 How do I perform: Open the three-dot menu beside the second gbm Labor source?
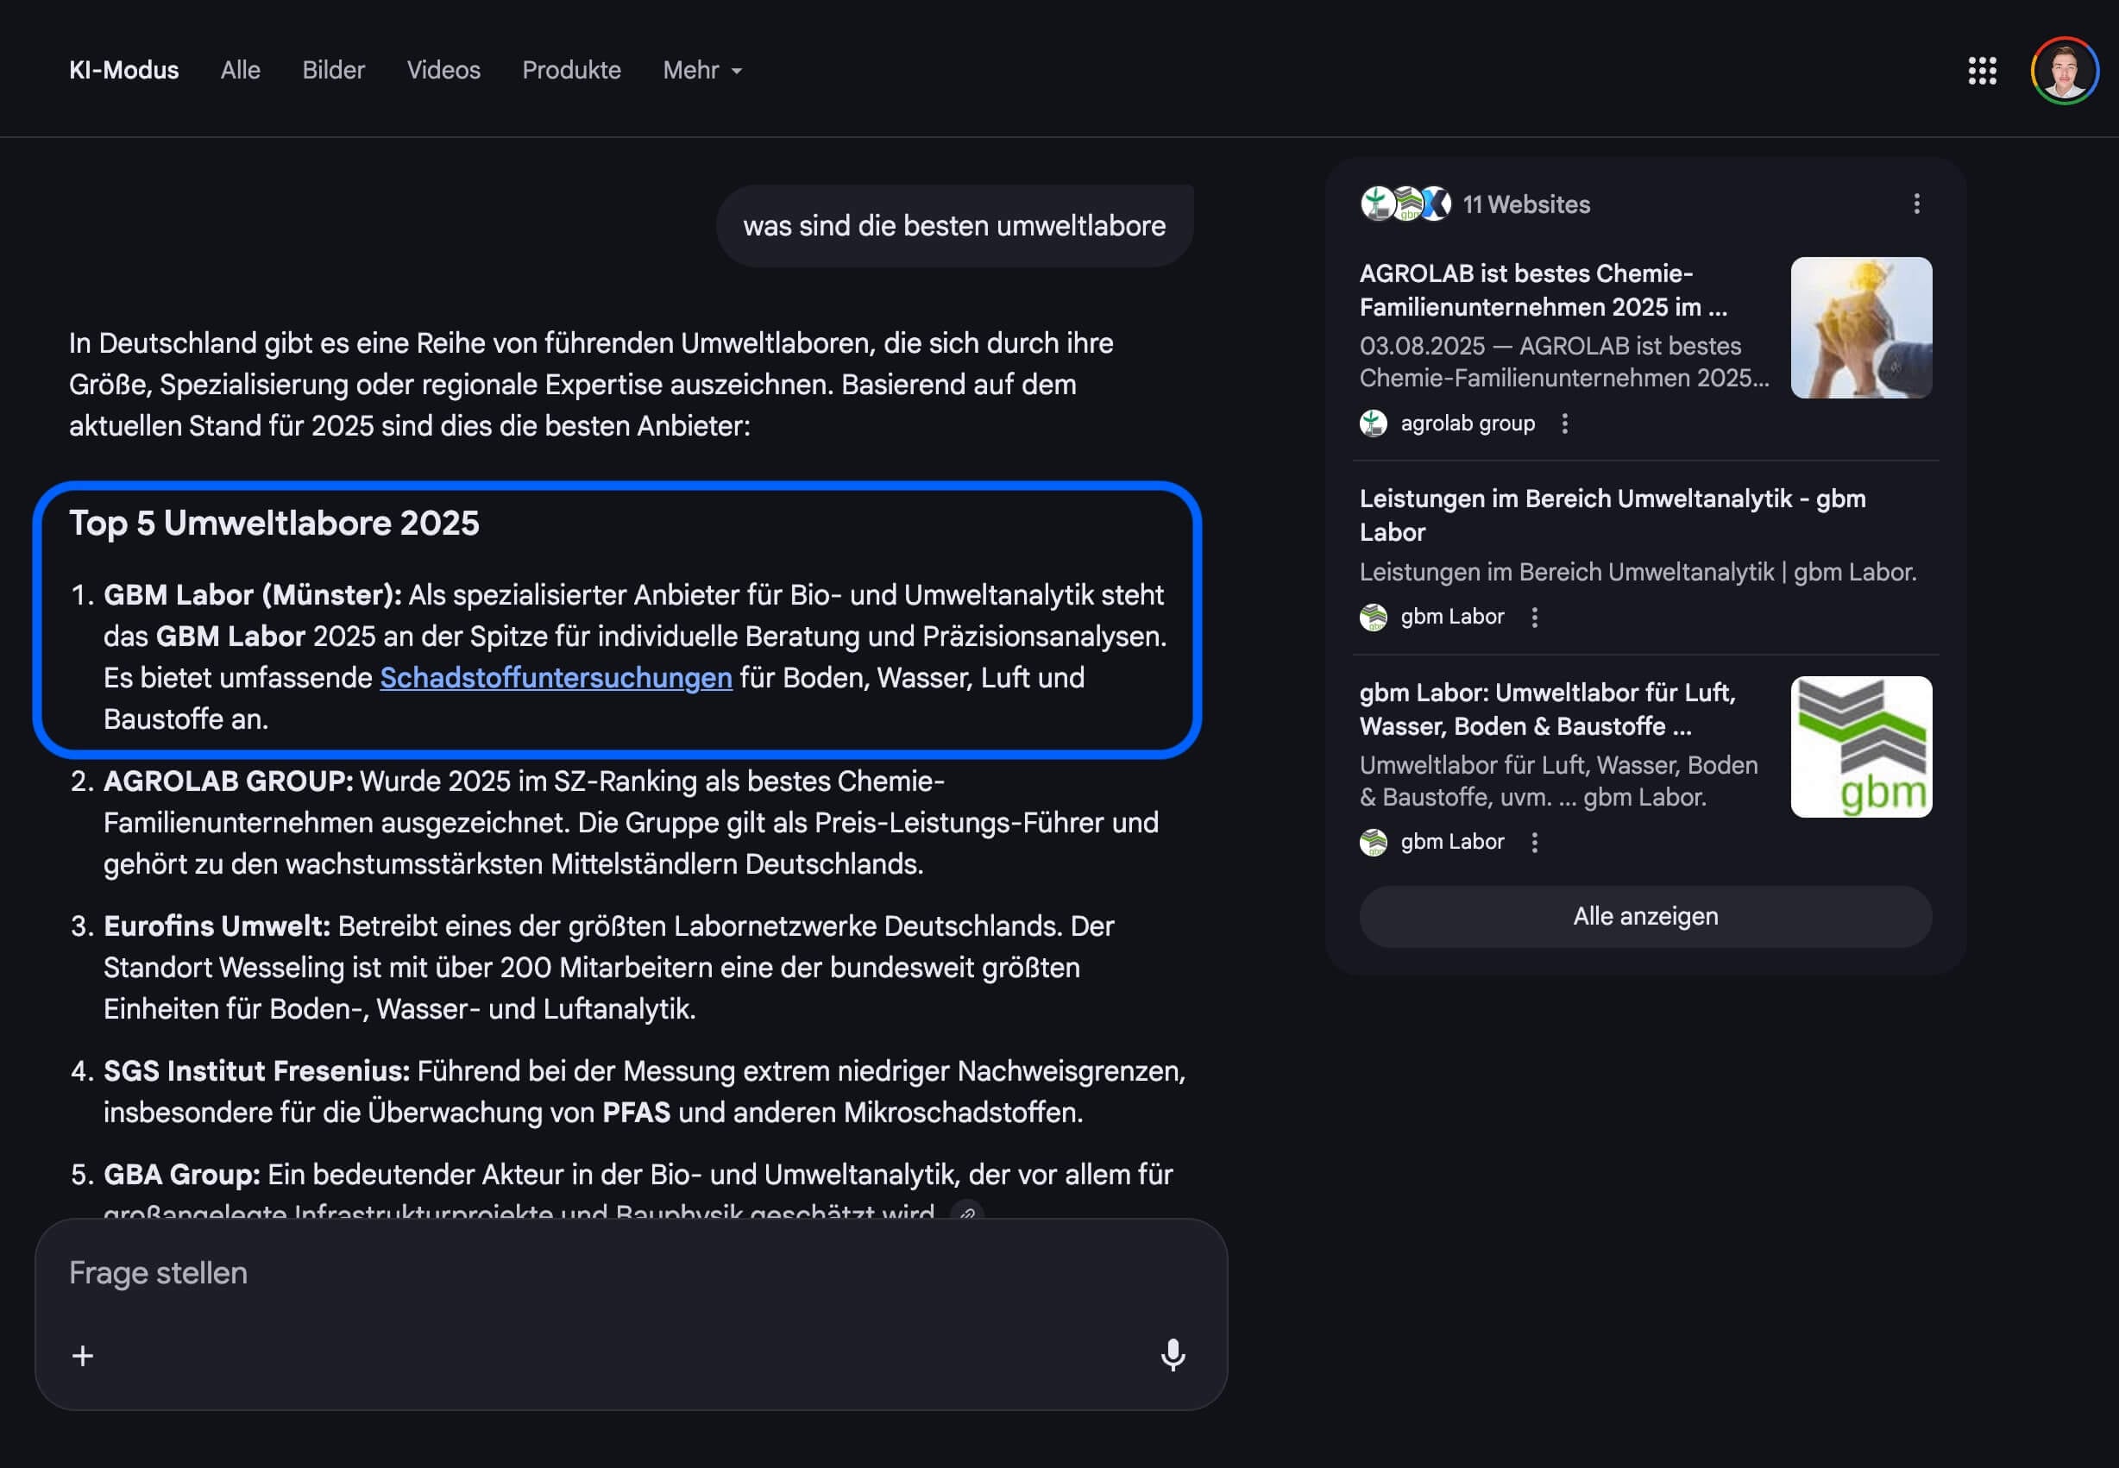1534,842
